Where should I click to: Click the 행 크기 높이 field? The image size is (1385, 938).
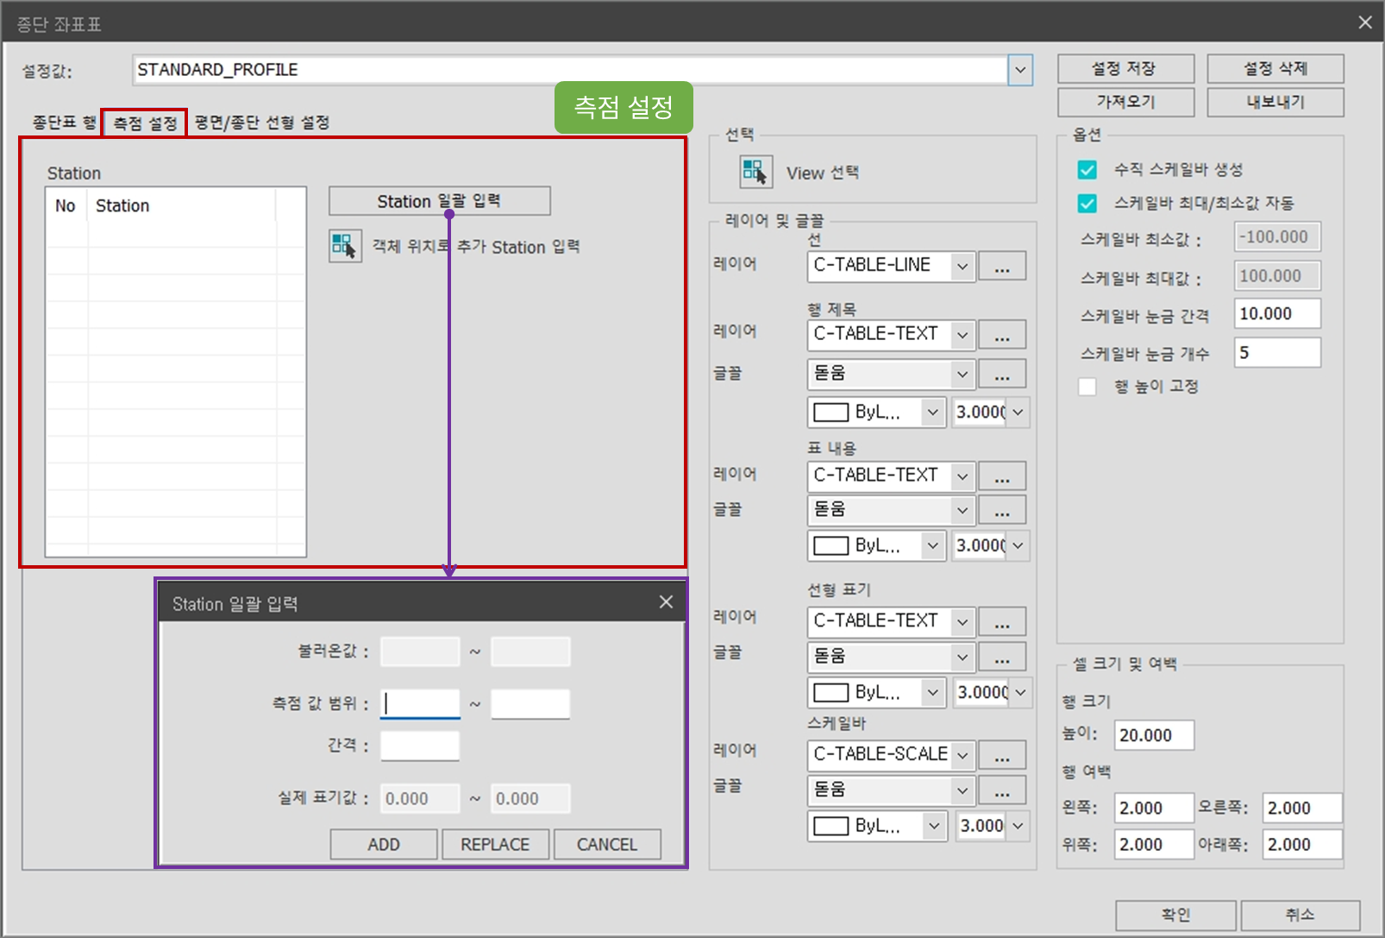pos(1154,735)
